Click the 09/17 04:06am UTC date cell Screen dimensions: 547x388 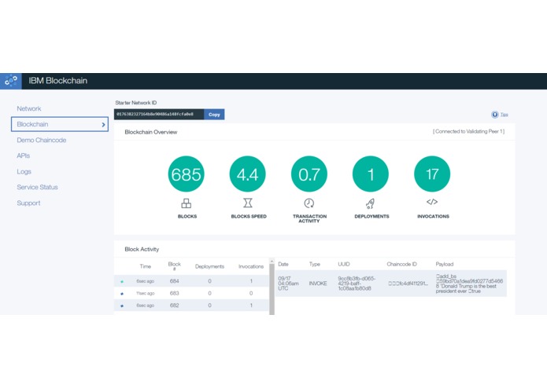click(288, 284)
